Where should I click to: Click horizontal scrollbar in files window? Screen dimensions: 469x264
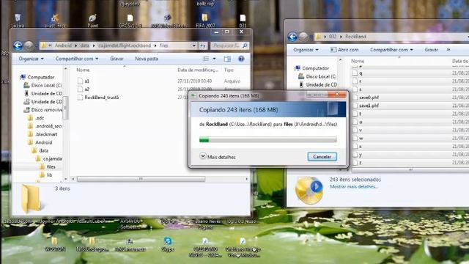(x=141, y=179)
